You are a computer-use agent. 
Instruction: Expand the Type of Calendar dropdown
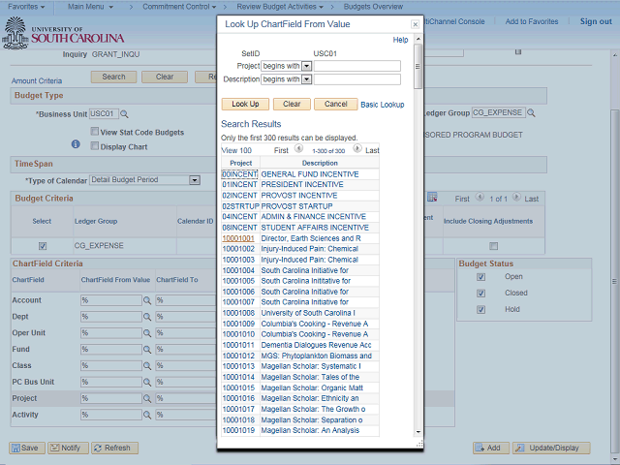[194, 180]
